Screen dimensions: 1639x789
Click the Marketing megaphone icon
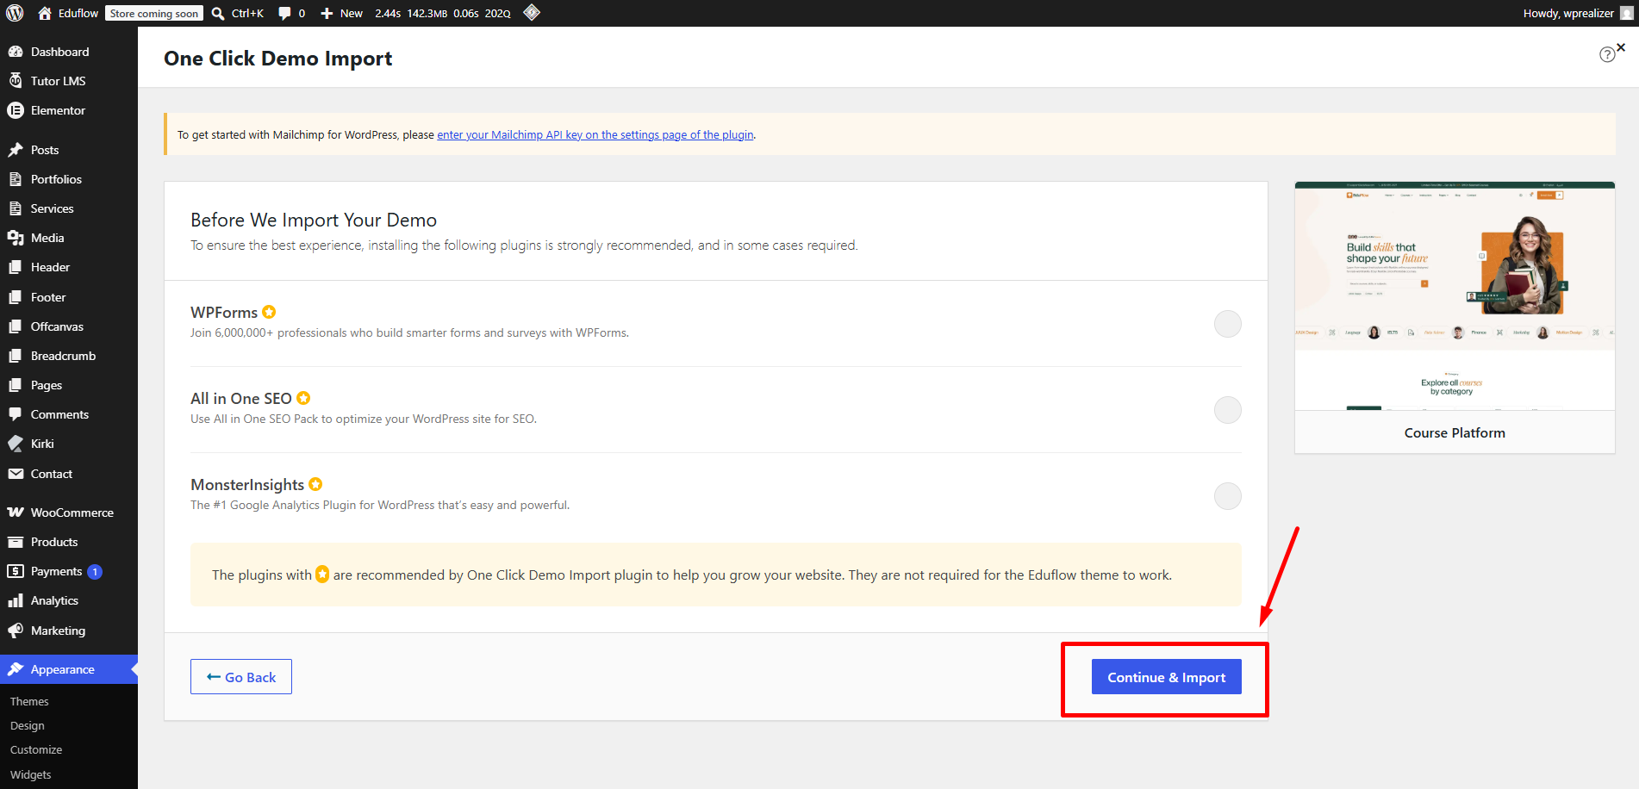point(16,631)
